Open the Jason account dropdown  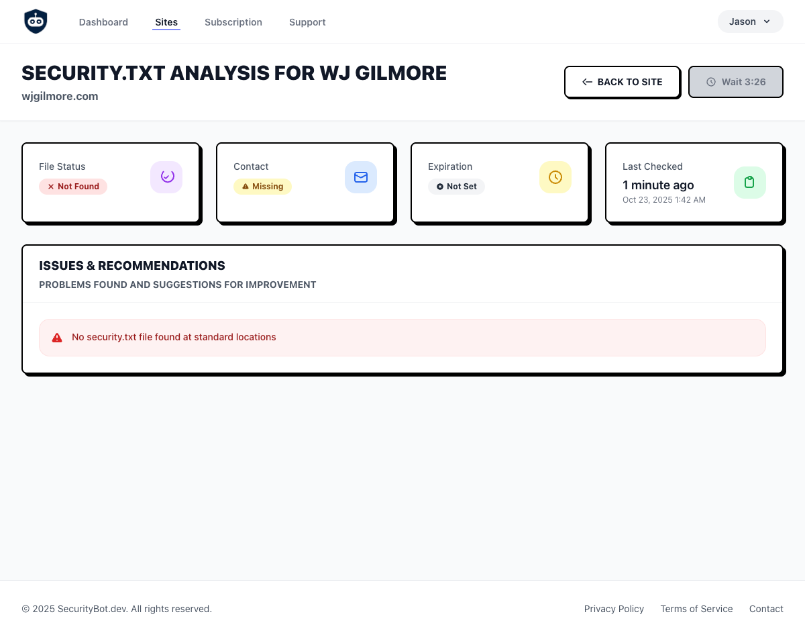pyautogui.click(x=750, y=21)
